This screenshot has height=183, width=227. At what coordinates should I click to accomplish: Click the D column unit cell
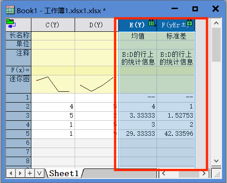click(96, 45)
